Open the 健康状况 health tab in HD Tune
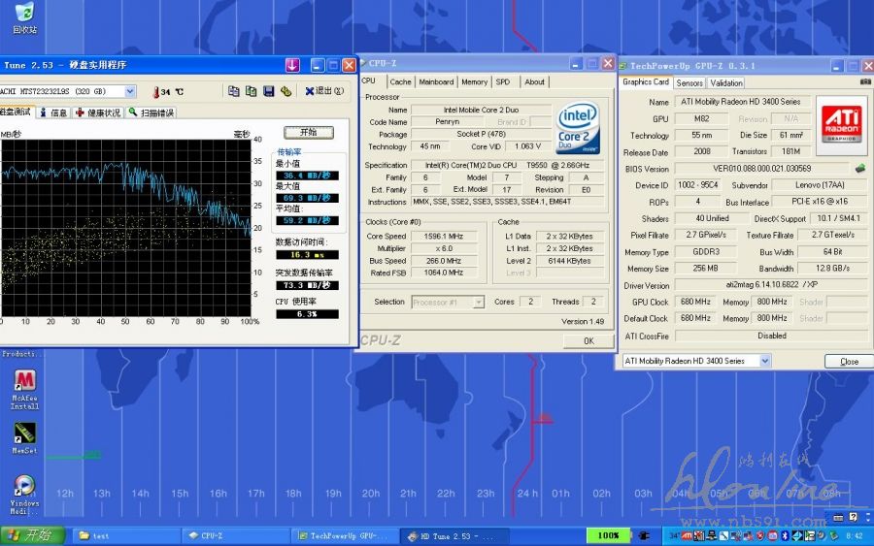 point(97,112)
